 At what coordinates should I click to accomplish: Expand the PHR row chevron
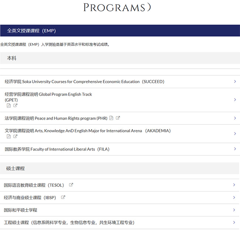pos(235,118)
